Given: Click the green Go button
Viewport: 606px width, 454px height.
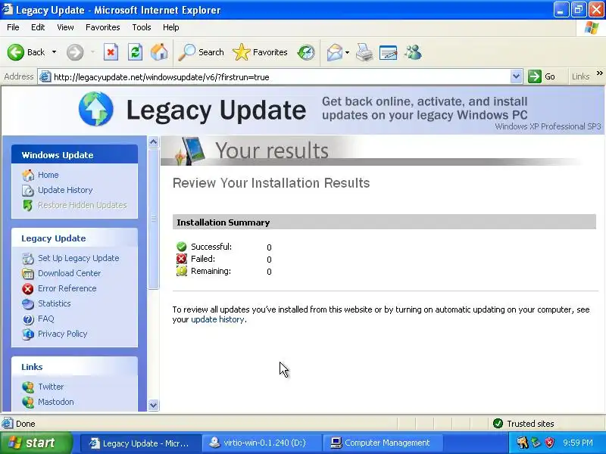Looking at the screenshot, I should pyautogui.click(x=542, y=76).
